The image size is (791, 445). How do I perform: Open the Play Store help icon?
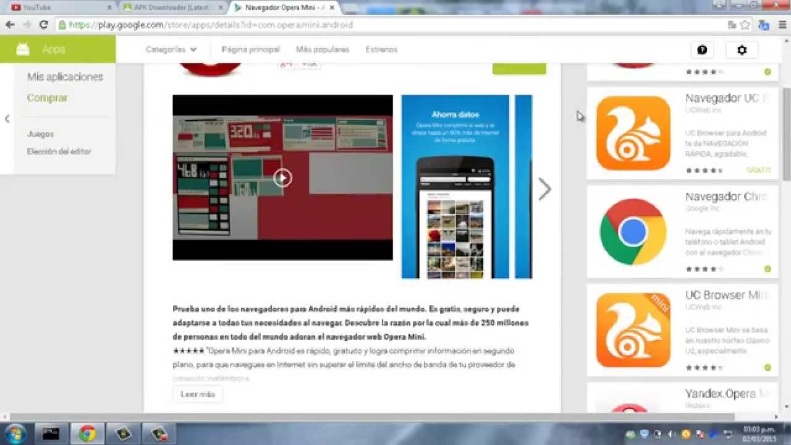[x=702, y=50]
